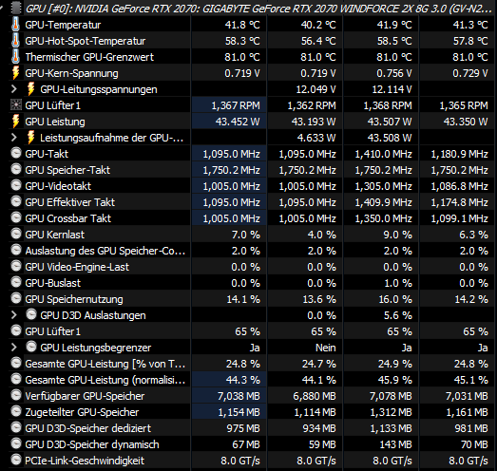This screenshot has width=497, height=471.
Task: Click the clock icon beside GPU Effektiver Takt
Action: click(x=16, y=201)
